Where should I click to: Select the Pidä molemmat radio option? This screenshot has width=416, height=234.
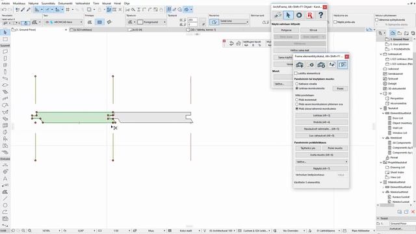point(297,99)
